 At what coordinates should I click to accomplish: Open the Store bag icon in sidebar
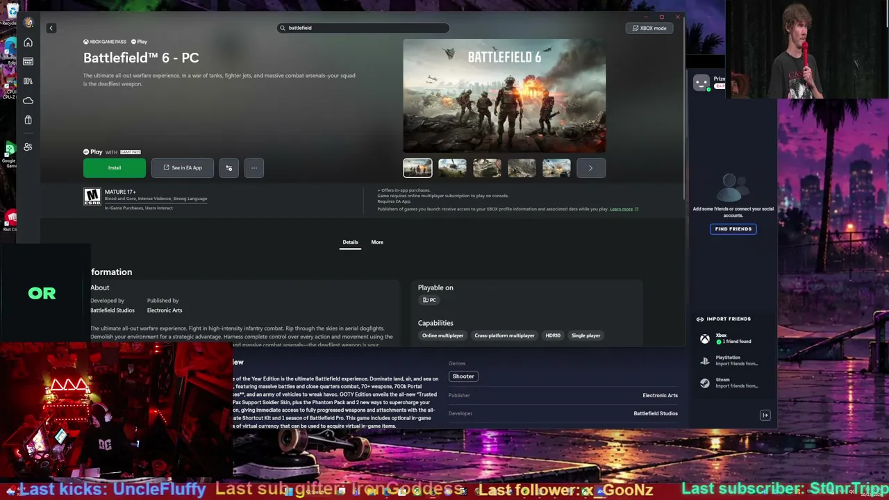tap(28, 120)
